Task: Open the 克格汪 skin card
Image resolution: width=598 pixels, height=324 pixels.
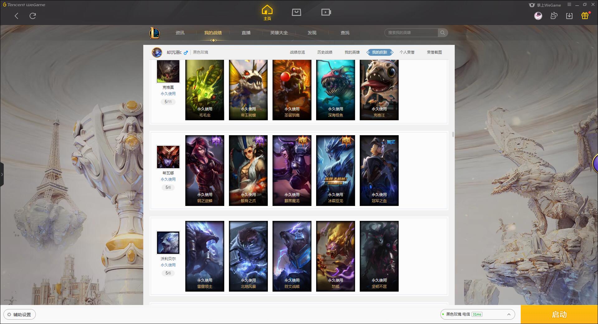Action: point(379,90)
